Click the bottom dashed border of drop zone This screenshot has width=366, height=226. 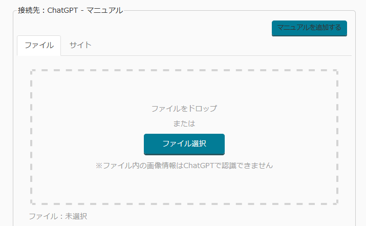click(184, 203)
